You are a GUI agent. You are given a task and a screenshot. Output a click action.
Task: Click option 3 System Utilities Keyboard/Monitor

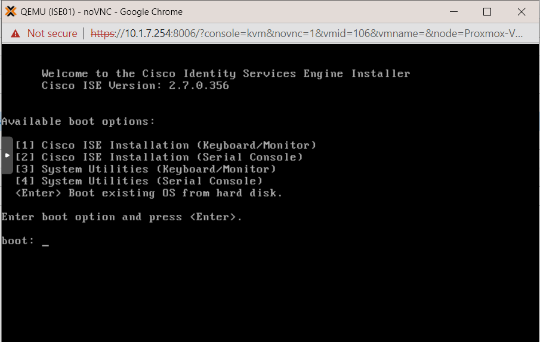(146, 169)
